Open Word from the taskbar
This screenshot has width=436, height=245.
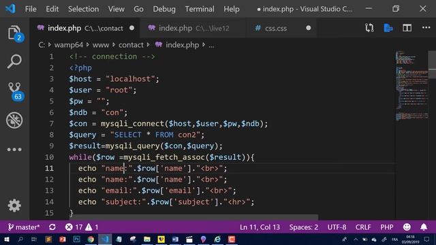click(175, 239)
